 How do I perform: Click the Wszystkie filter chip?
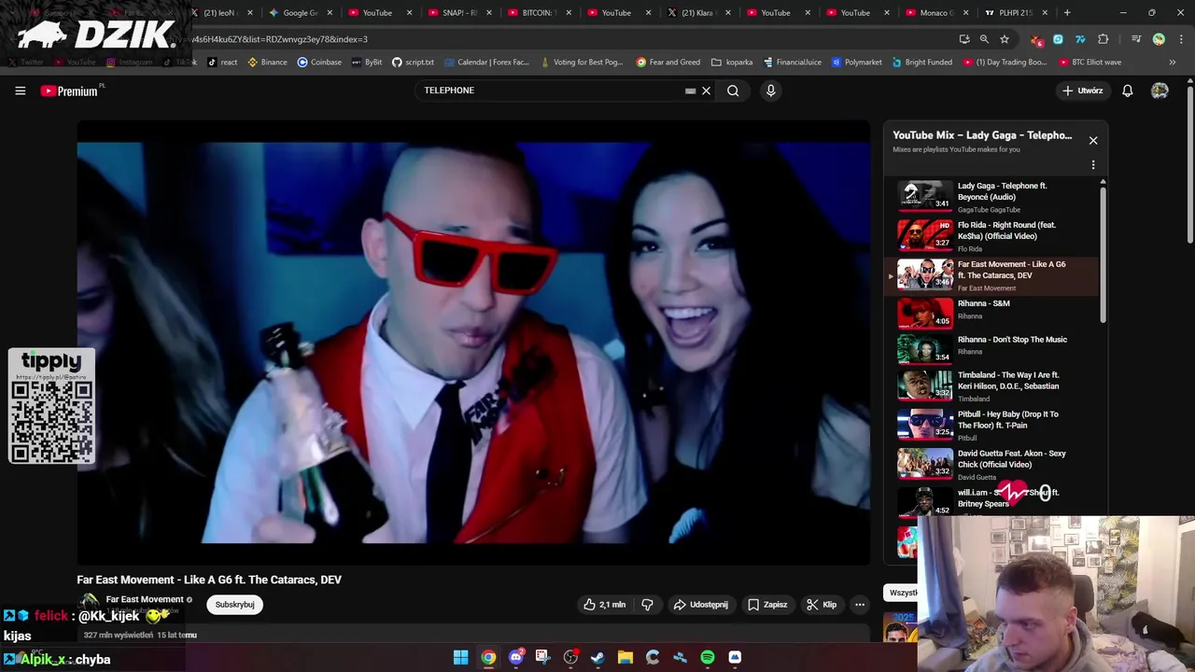[x=902, y=593]
